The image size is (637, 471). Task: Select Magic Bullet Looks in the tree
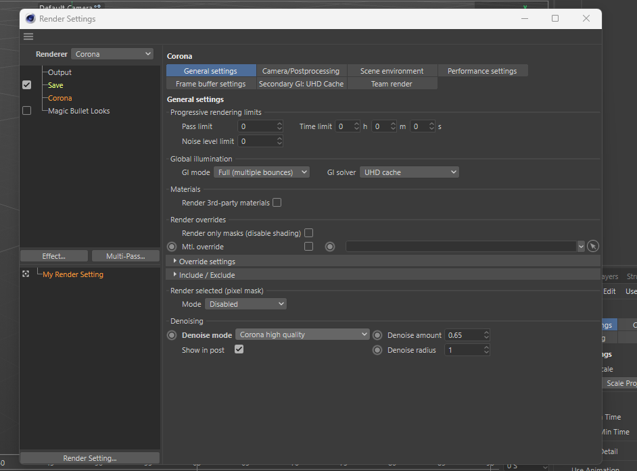79,111
